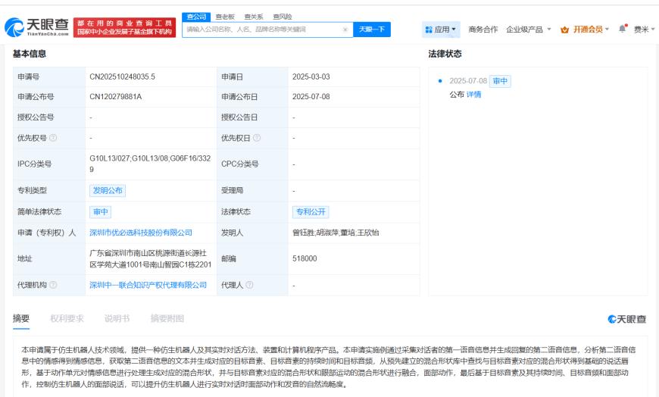Click the 法律状态 section heading
The image size is (659, 397).
point(445,54)
